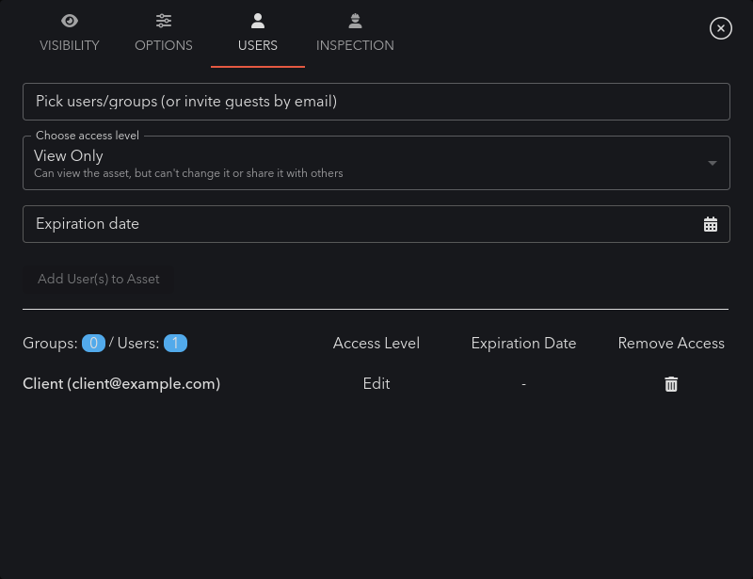753x579 pixels.
Task: Click the eye icon above Visibility
Action: coord(70,21)
